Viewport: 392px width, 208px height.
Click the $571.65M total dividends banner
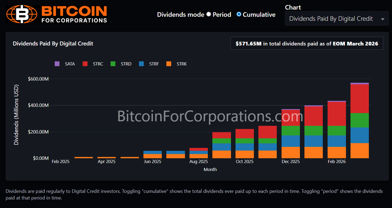[306, 43]
